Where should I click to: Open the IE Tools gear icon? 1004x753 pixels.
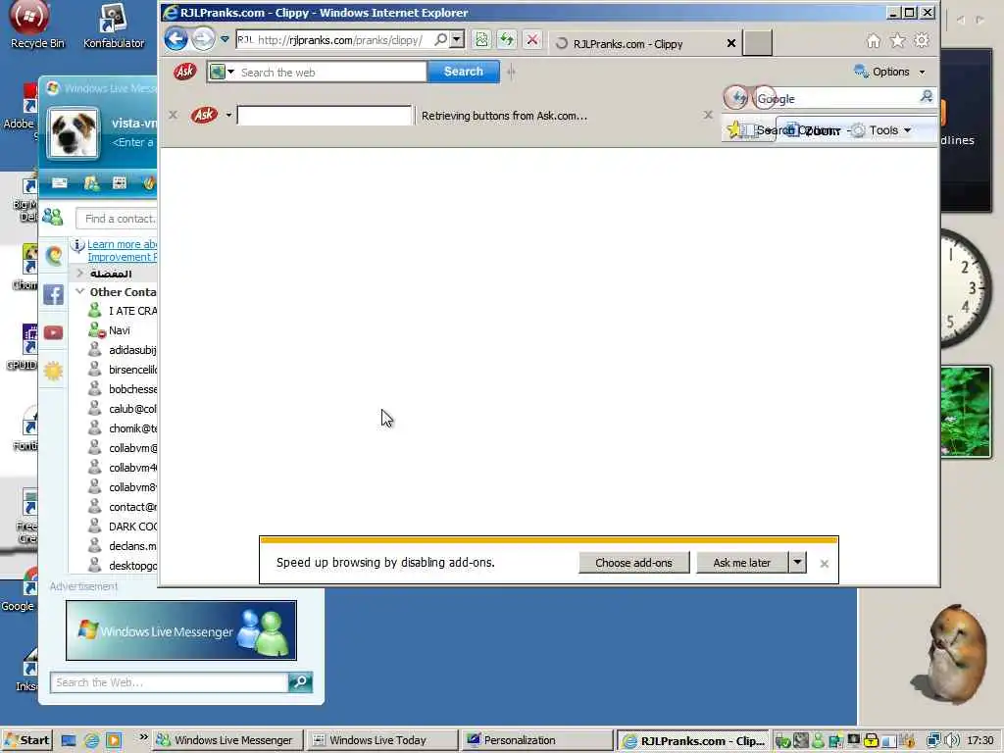tap(922, 41)
